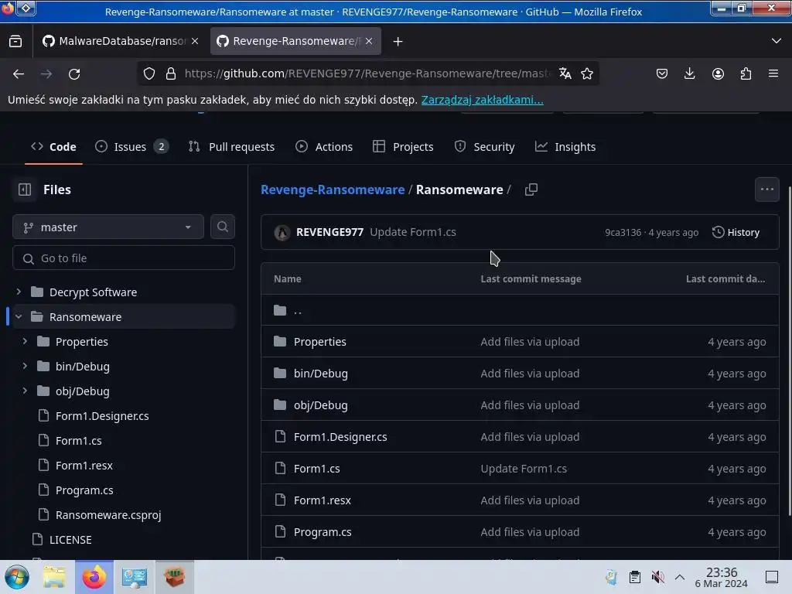Open the master branch dropdown

[108, 227]
